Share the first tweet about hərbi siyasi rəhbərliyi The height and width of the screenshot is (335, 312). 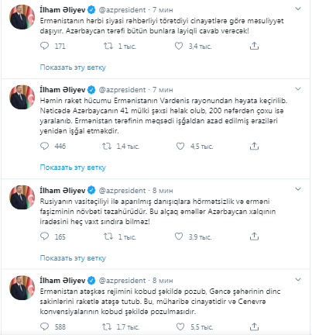click(x=254, y=46)
